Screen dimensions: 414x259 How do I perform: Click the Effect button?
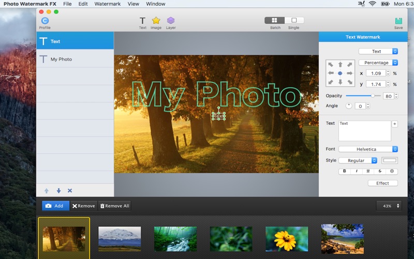point(382,183)
